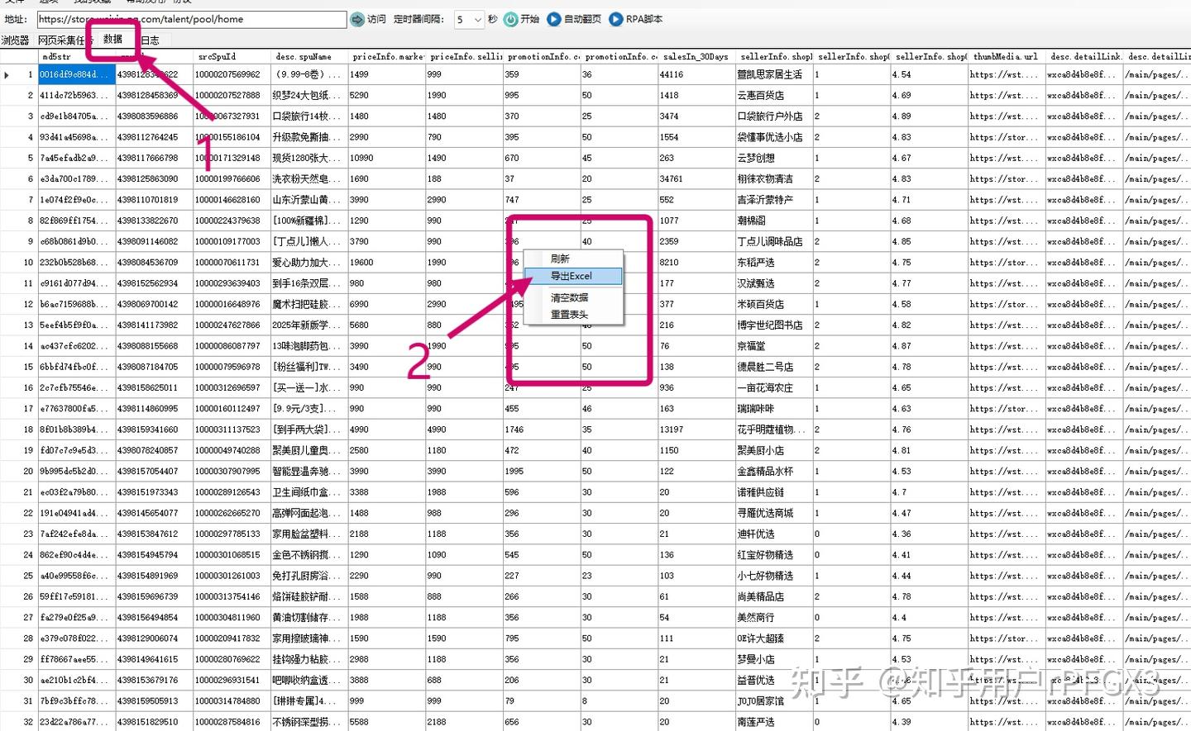This screenshot has height=731, width=1191.
Task: Click row header number 5
Action: tap(19, 158)
